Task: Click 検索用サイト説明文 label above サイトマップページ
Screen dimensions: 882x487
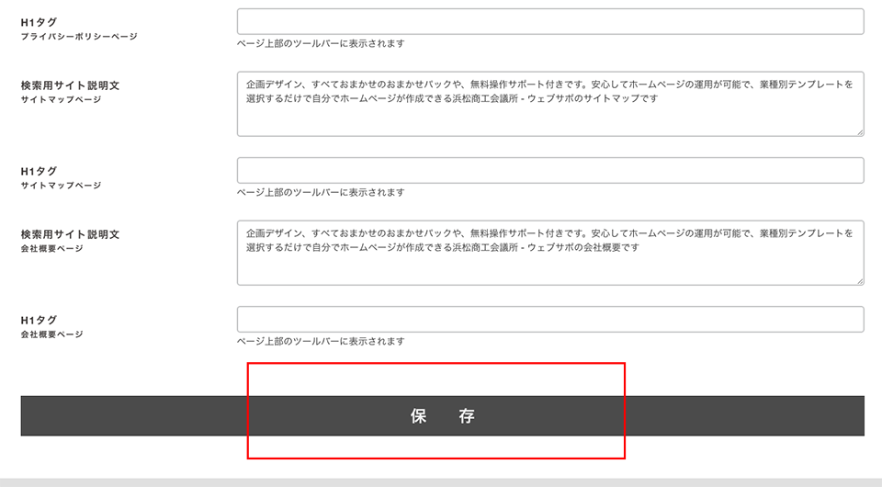Action: tap(70, 85)
